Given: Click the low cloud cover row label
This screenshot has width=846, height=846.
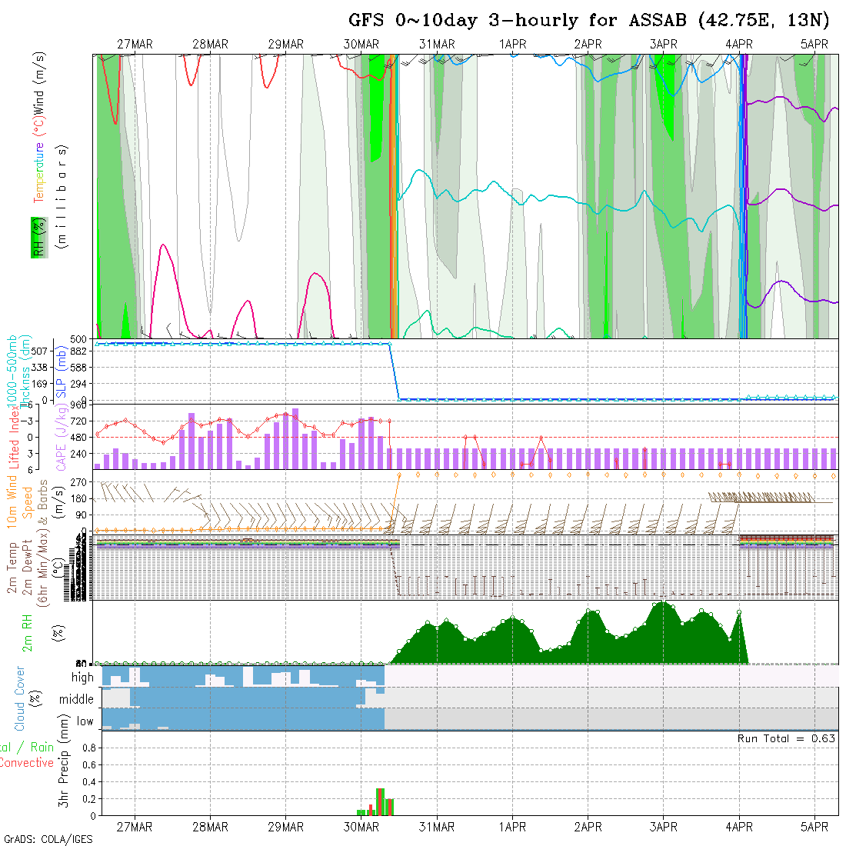Looking at the screenshot, I should [x=85, y=721].
